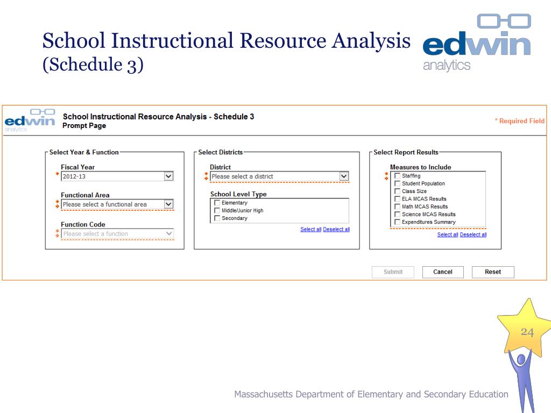
Task: Click the Massachusetts Department of Education footer text
Action: (371, 394)
